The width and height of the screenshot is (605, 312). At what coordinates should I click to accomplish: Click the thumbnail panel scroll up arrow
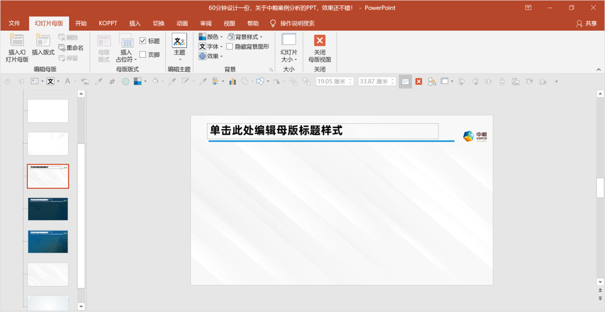point(81,94)
